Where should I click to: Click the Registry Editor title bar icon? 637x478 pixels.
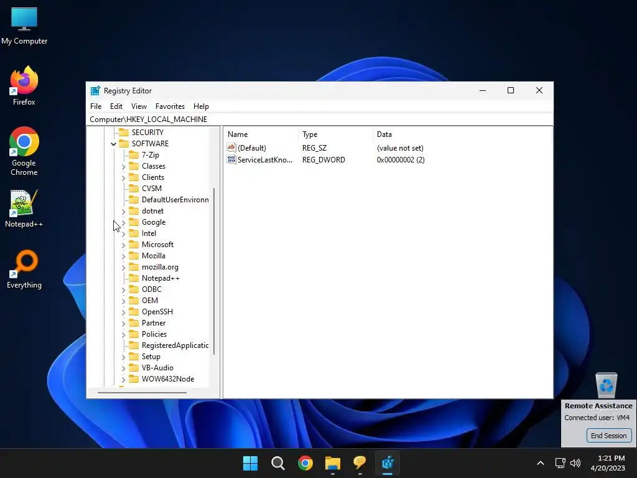(x=95, y=91)
